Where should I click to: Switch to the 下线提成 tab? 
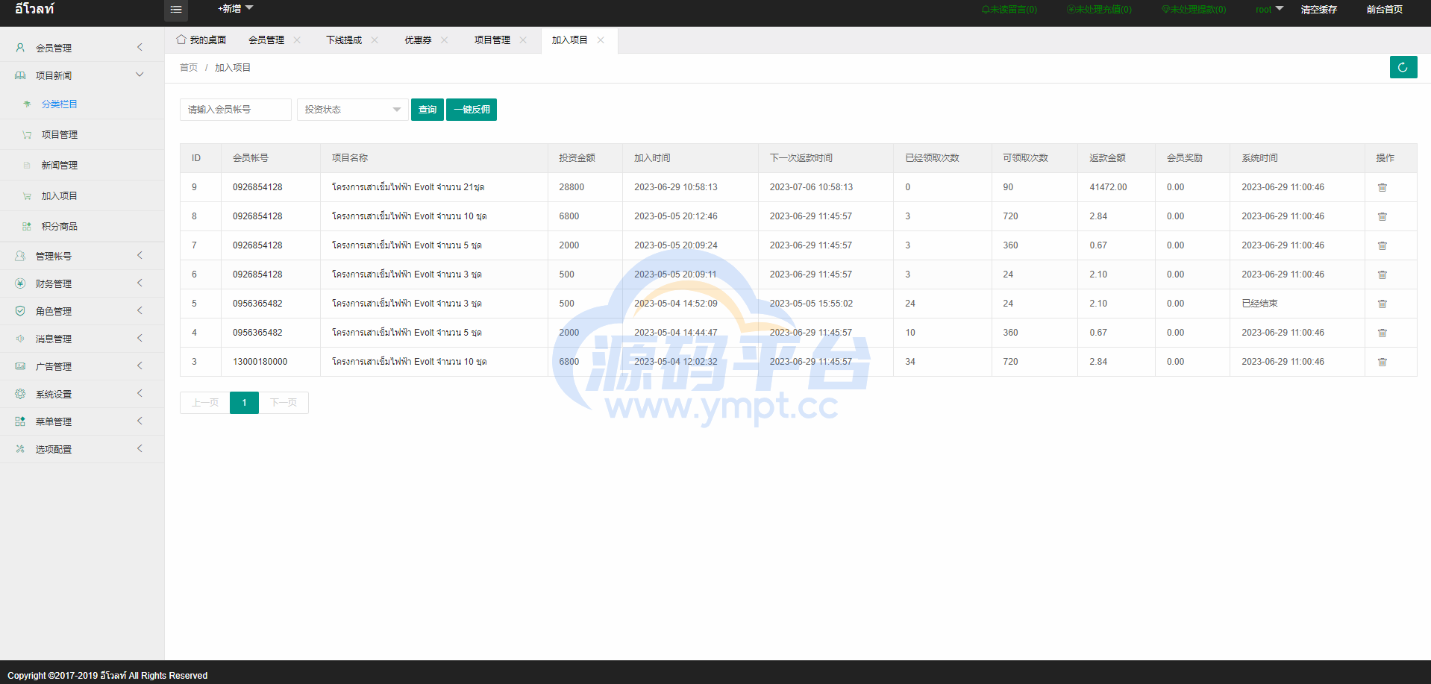coord(344,40)
